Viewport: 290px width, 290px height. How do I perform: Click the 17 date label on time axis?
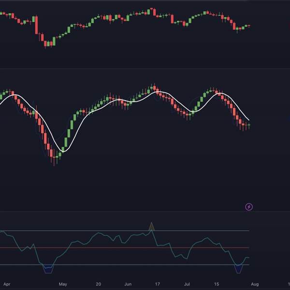[158, 284]
